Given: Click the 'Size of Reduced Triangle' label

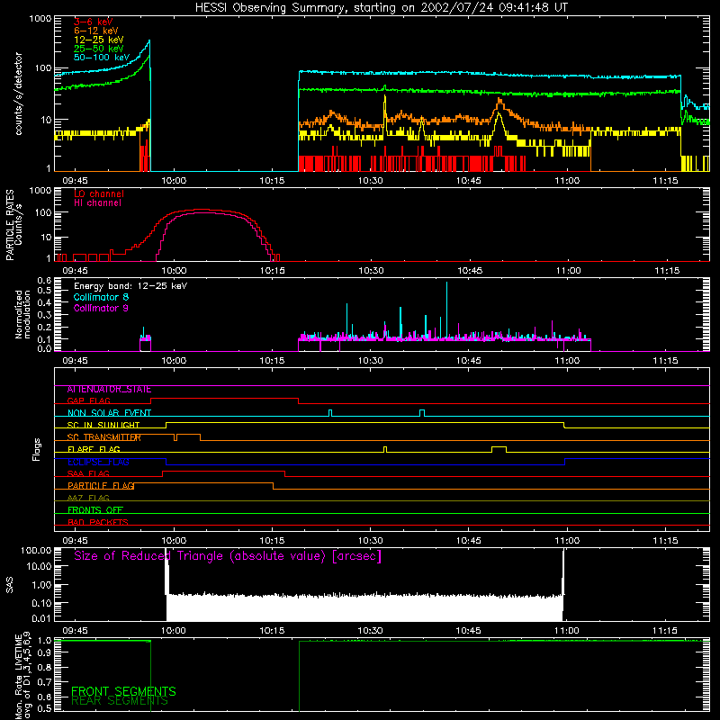Looking at the screenshot, I should 228,556.
